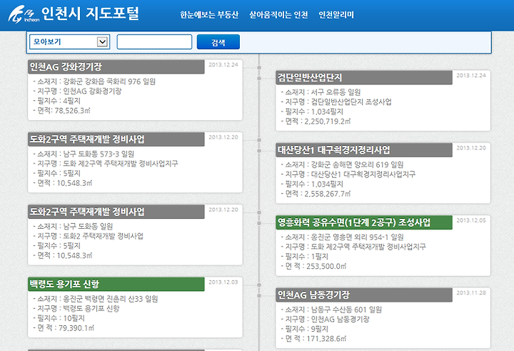Click text 필지수 : 10필지
Screen dimensions: 514x351
pos(61,318)
